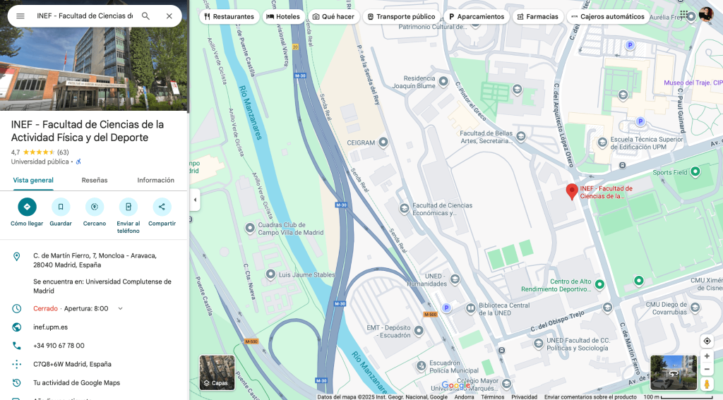The width and height of the screenshot is (723, 400).
Task: Collapse the side panel arrow
Action: (x=195, y=200)
